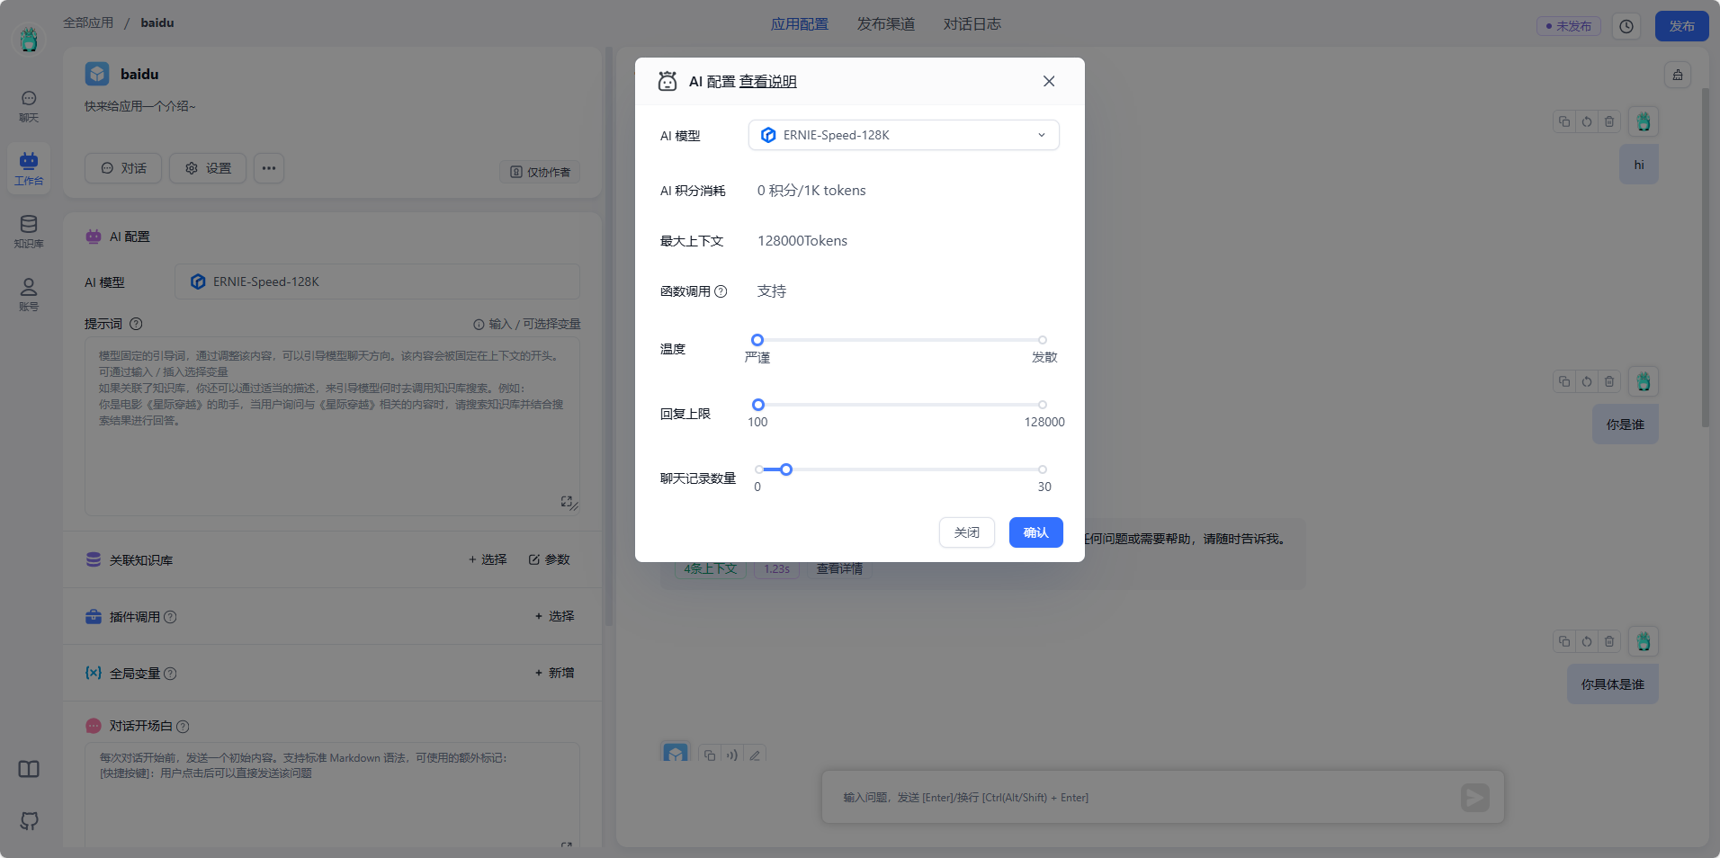Open 查看说明 link in AI 配置 dialog

[768, 82]
